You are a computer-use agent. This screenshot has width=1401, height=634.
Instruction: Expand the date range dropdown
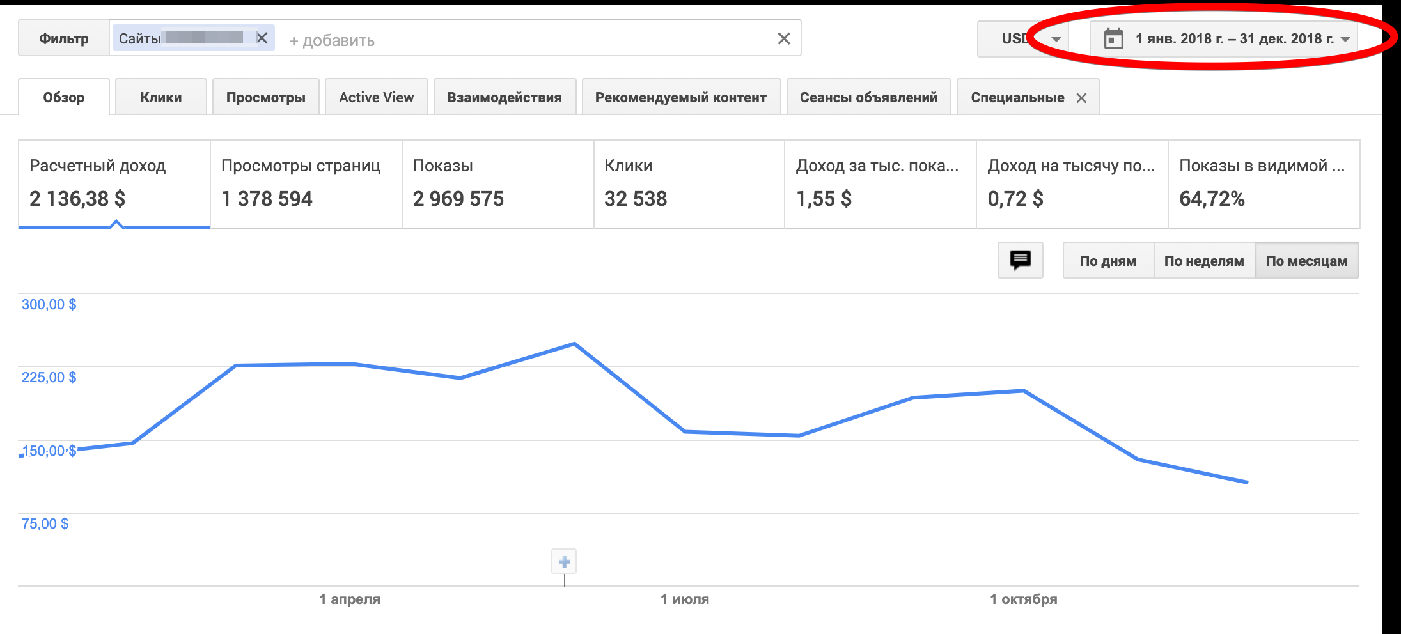pyautogui.click(x=1345, y=39)
